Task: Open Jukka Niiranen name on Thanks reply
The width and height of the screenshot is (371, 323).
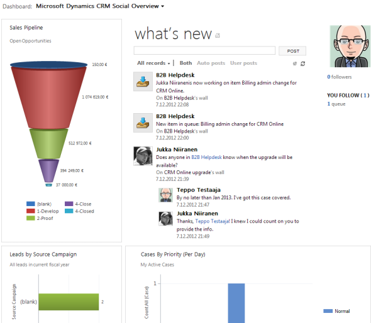Action: 197,214
